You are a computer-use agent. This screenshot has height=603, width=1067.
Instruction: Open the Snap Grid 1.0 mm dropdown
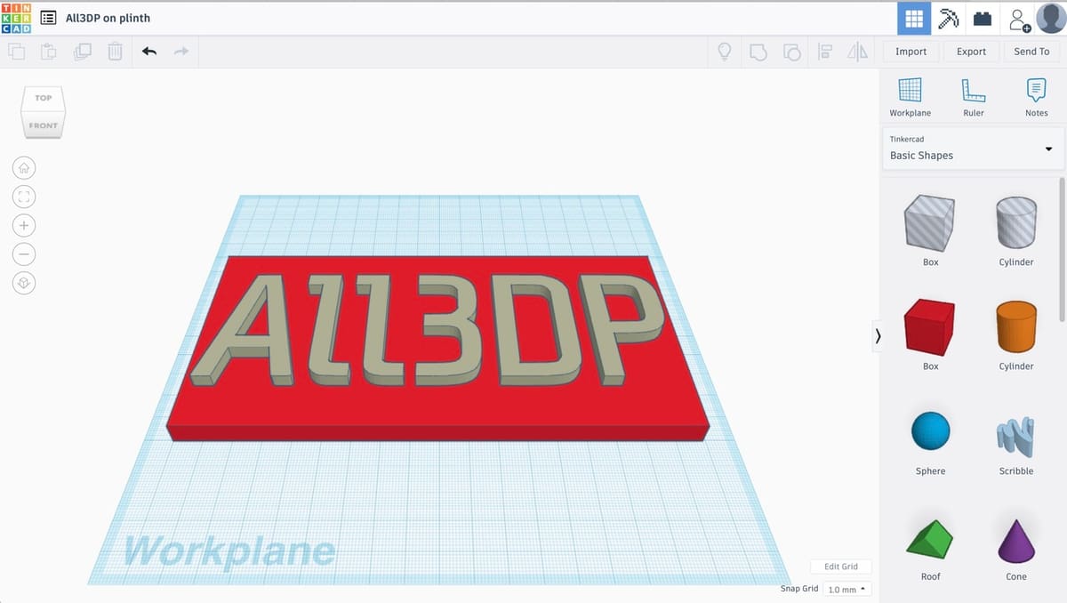point(847,590)
